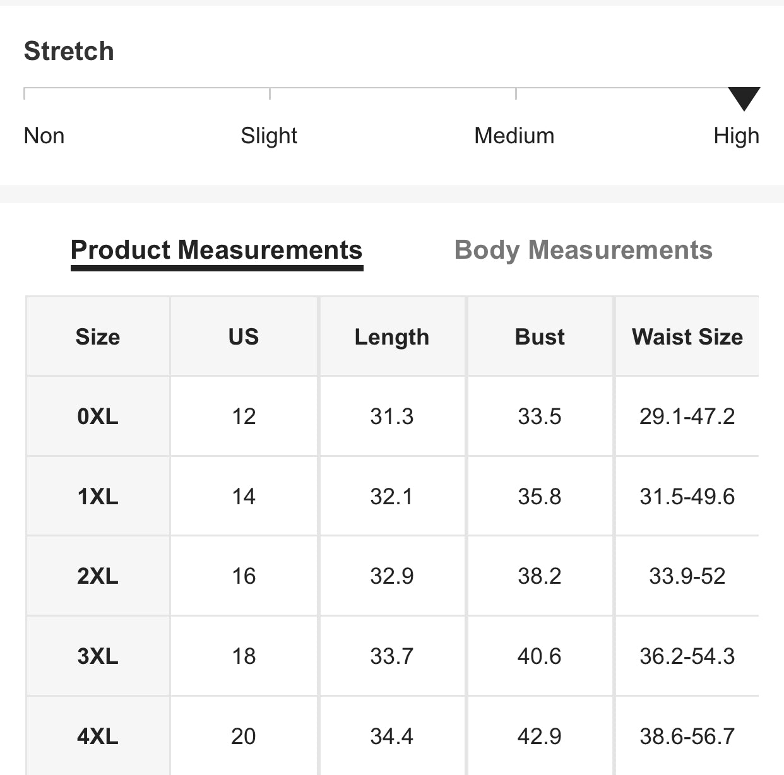Select the 0XL size row label
The height and width of the screenshot is (775, 784).
coord(98,417)
